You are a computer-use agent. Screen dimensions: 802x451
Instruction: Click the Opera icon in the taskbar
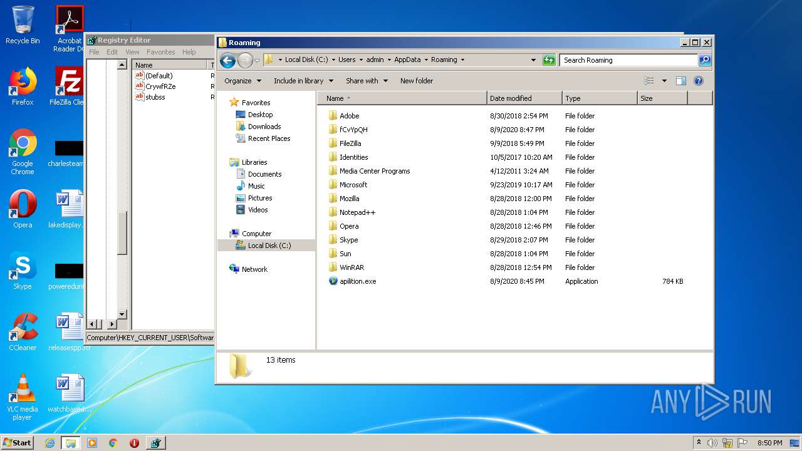tap(134, 443)
